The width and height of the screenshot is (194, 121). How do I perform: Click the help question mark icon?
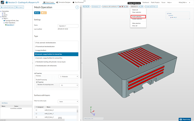click(x=77, y=7)
